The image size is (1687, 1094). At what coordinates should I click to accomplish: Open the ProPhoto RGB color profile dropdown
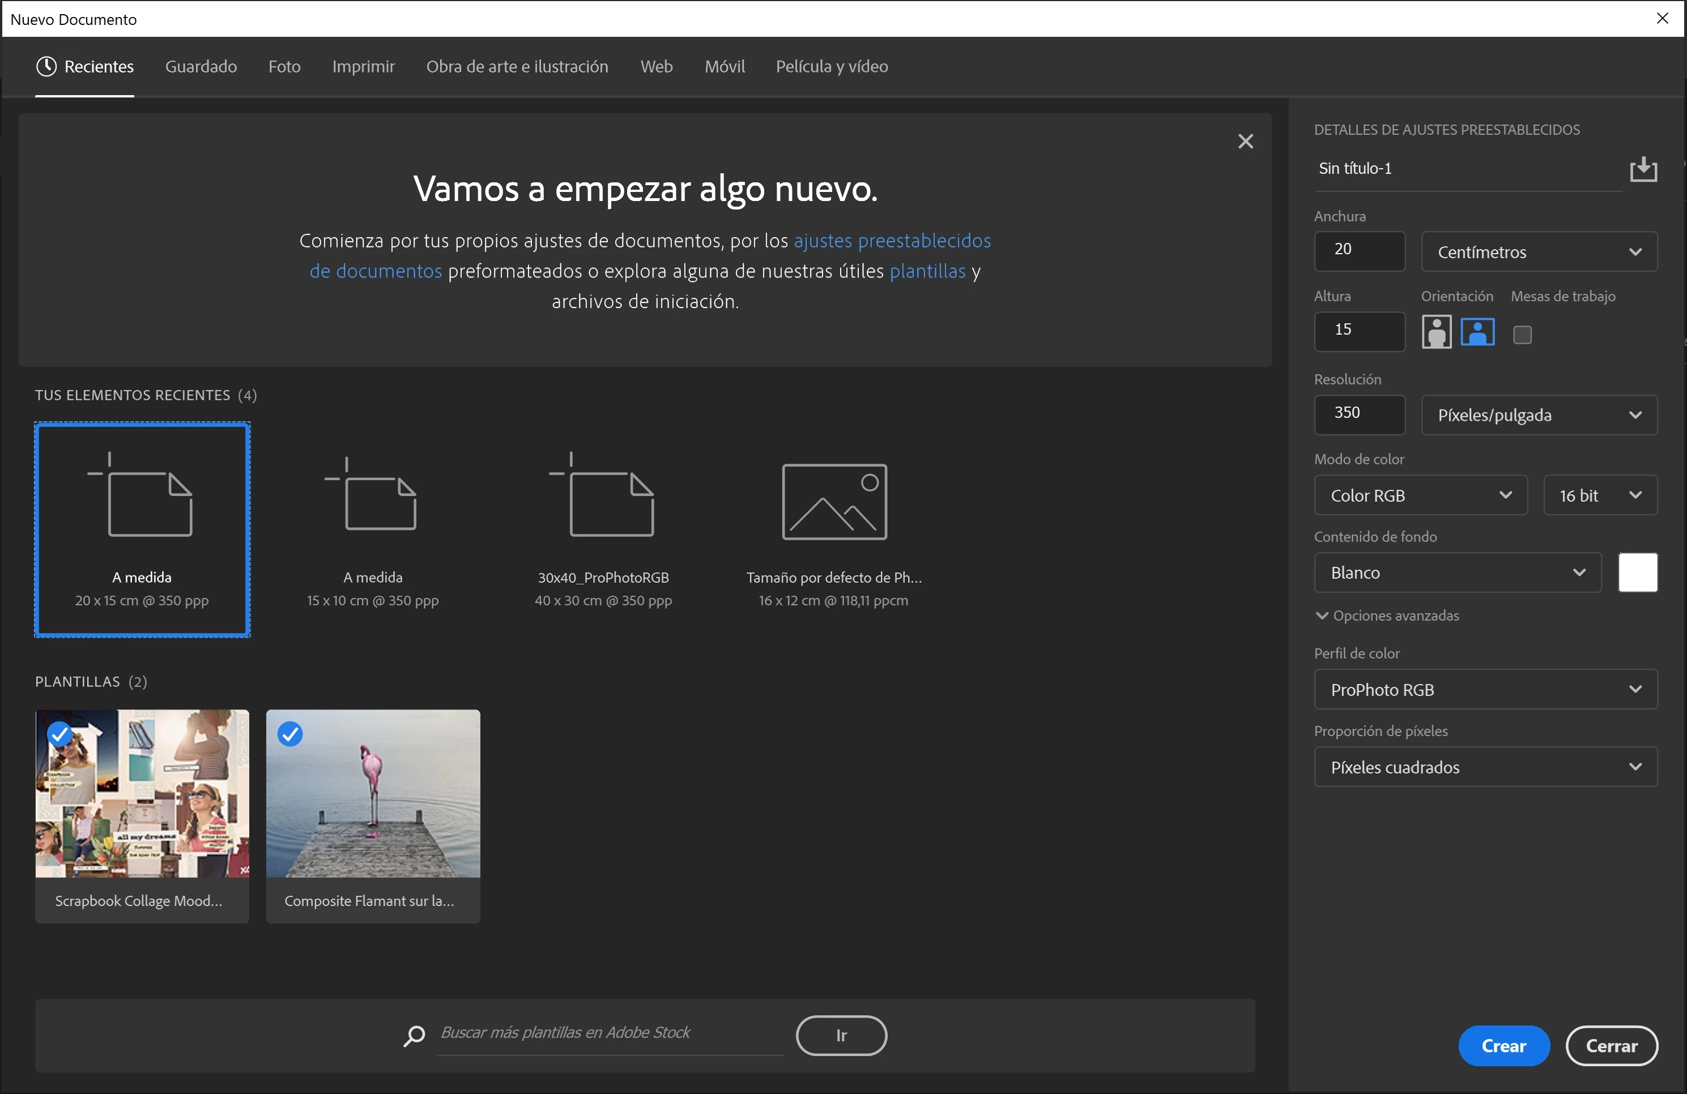click(1485, 690)
